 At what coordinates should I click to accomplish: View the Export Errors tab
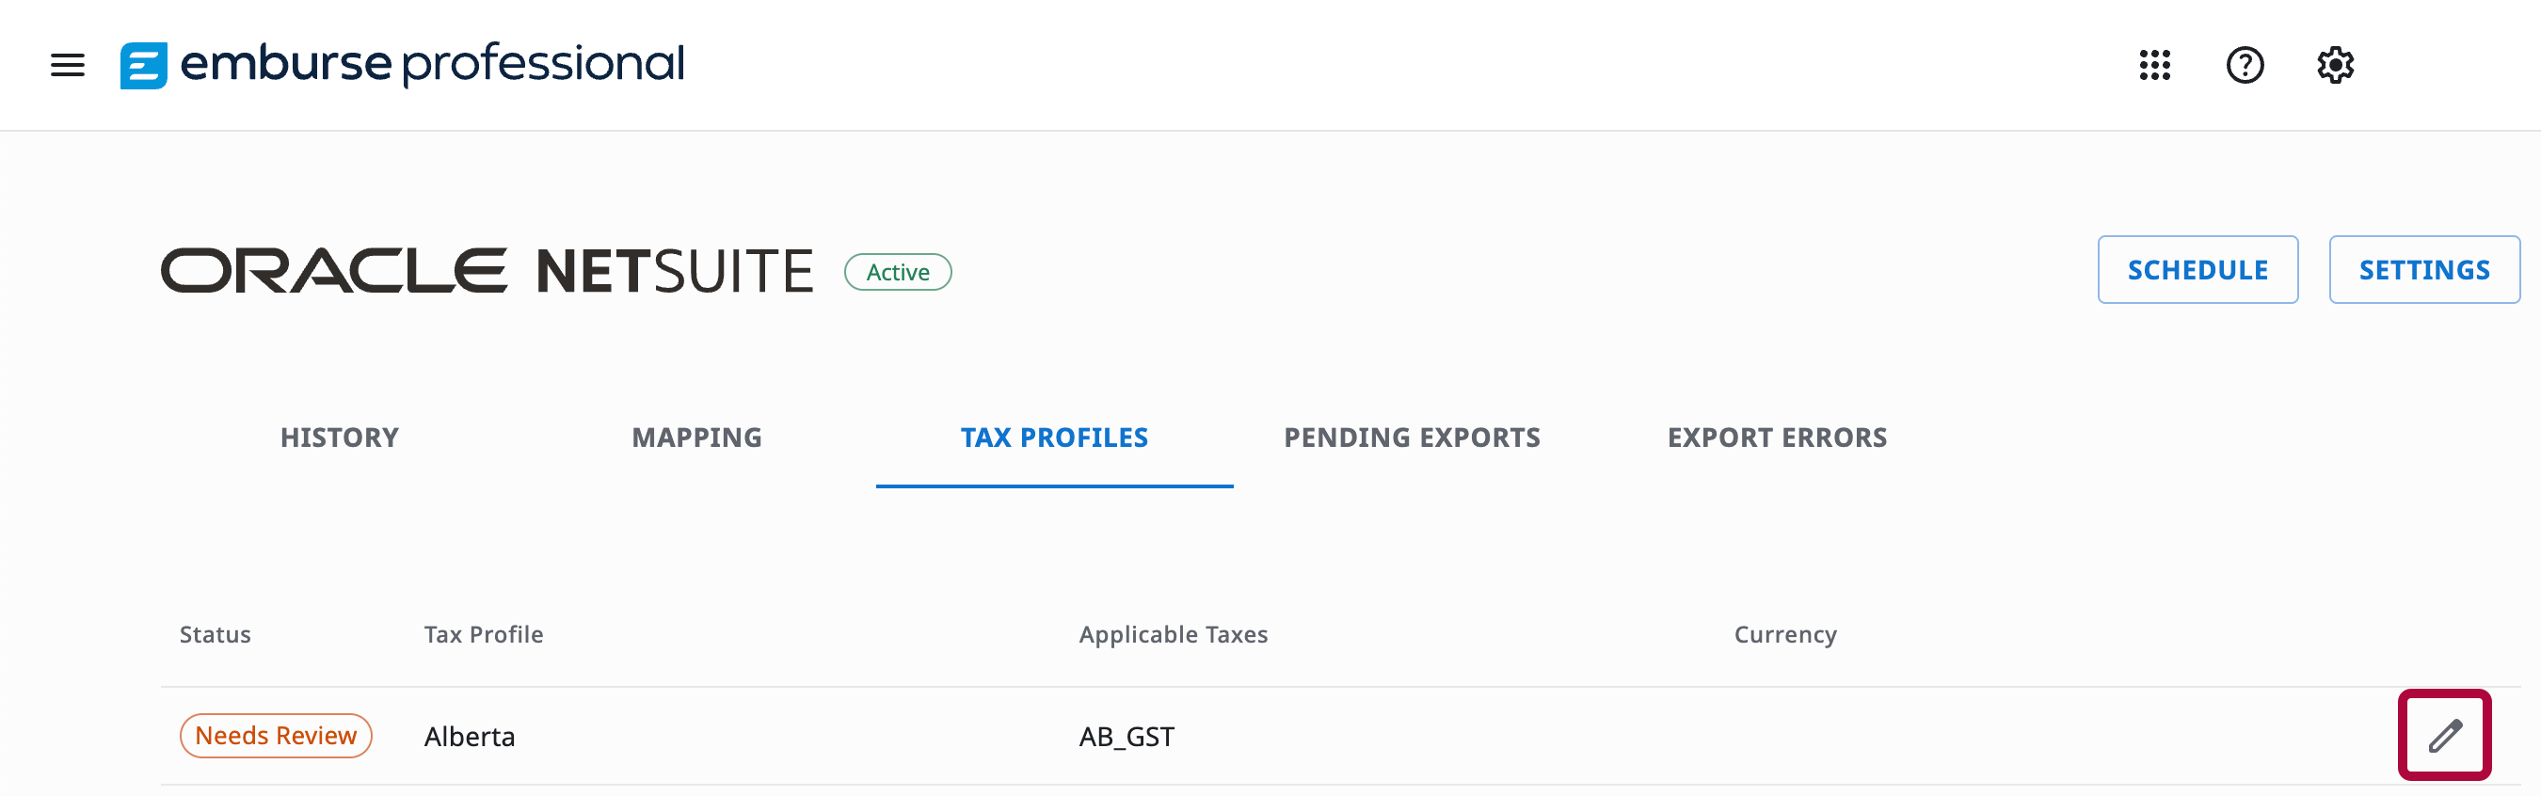coord(1777,437)
